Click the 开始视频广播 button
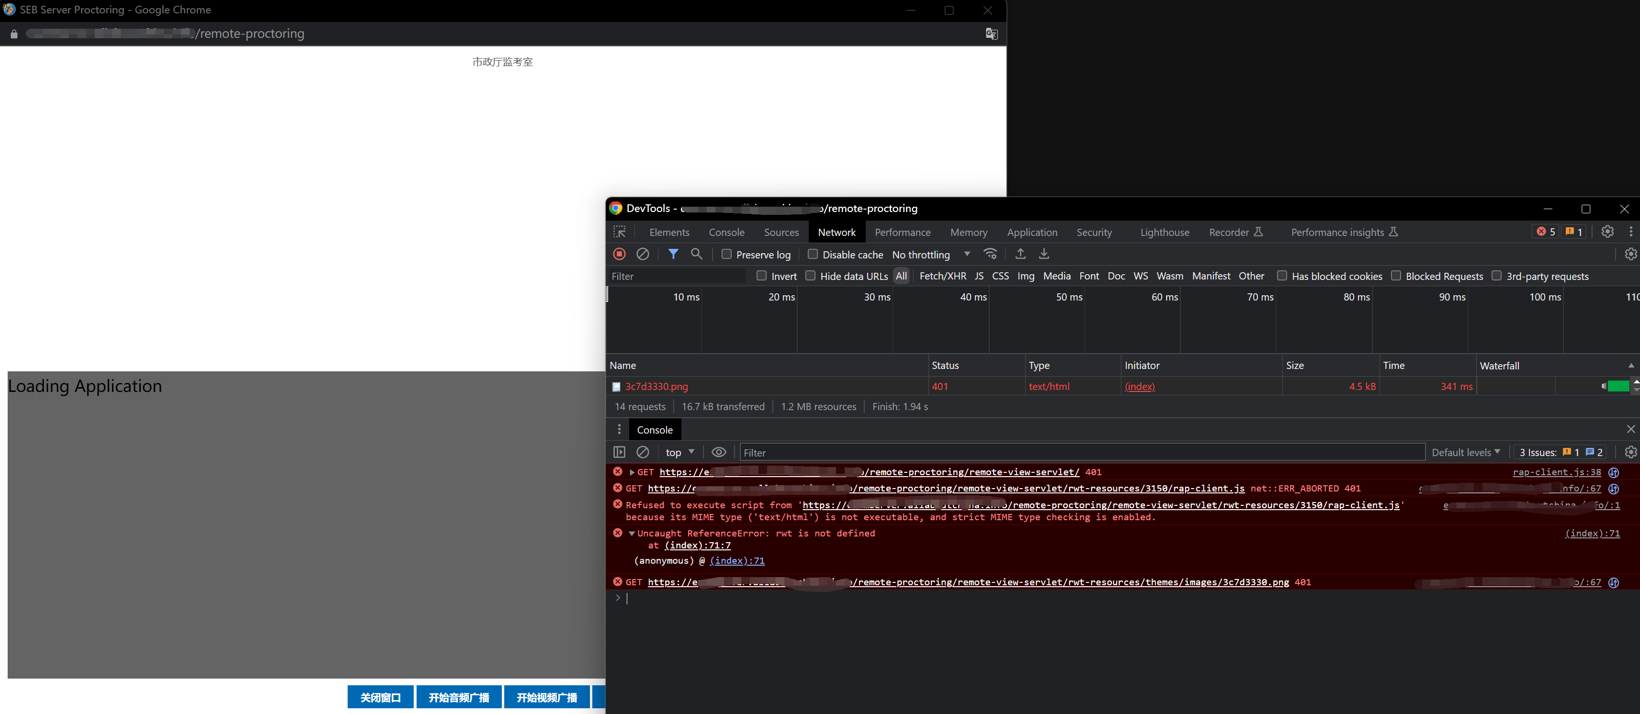 546,697
